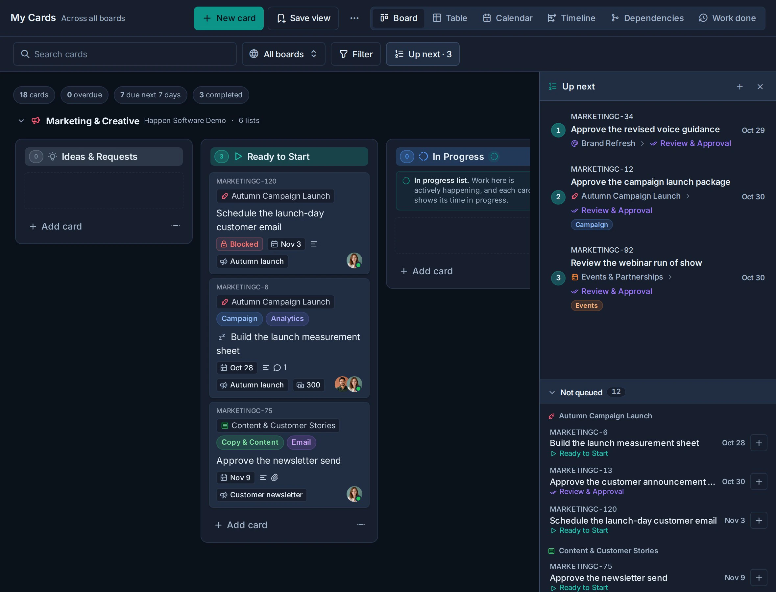This screenshot has width=776, height=592.
Task: Open the Filter options
Action: pos(355,54)
